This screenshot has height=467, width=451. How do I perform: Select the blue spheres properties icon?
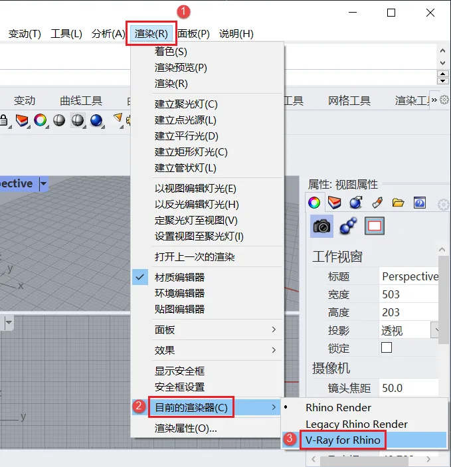pyautogui.click(x=348, y=225)
